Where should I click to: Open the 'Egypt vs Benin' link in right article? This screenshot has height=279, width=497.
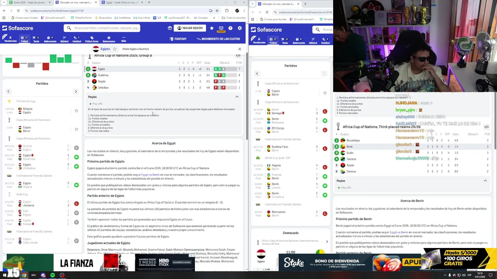coord(399,232)
